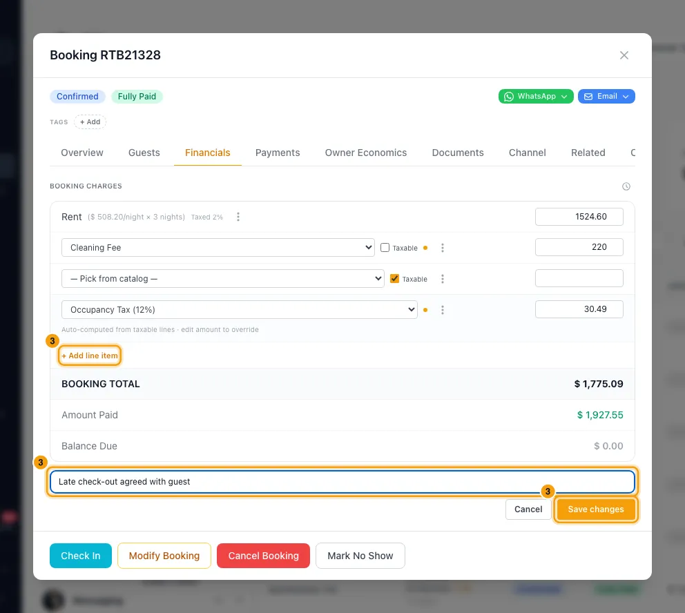This screenshot has width=685, height=613.
Task: Click the Cancel Booking button
Action: pos(263,556)
